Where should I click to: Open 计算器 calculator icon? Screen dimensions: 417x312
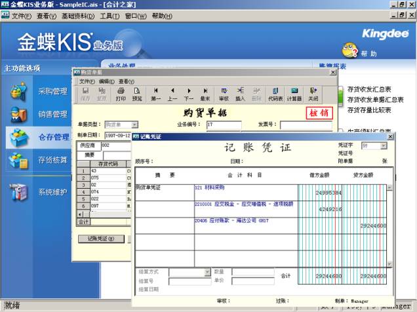pos(294,94)
